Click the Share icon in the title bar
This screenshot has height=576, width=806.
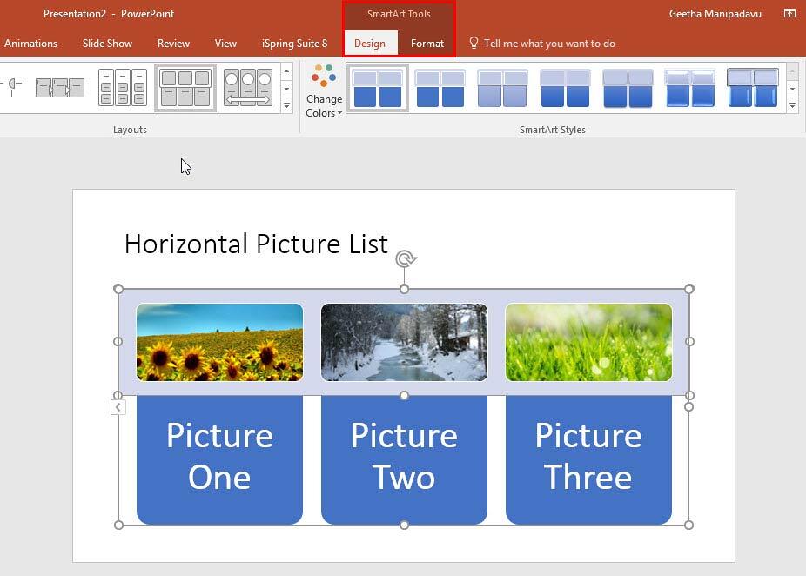click(x=789, y=14)
